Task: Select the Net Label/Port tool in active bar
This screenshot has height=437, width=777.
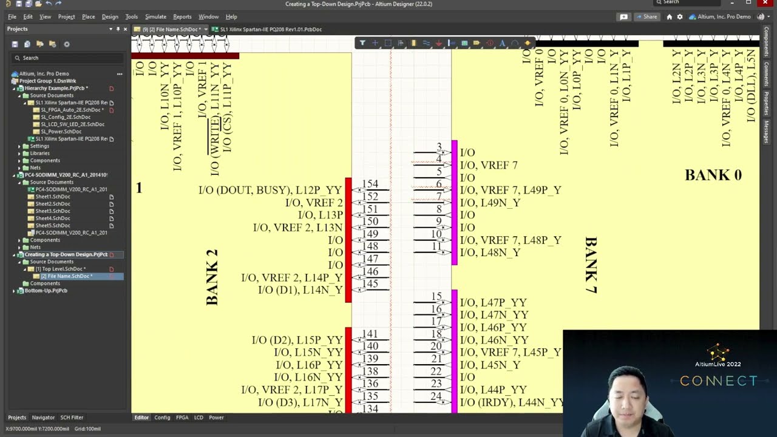Action: pos(477,43)
